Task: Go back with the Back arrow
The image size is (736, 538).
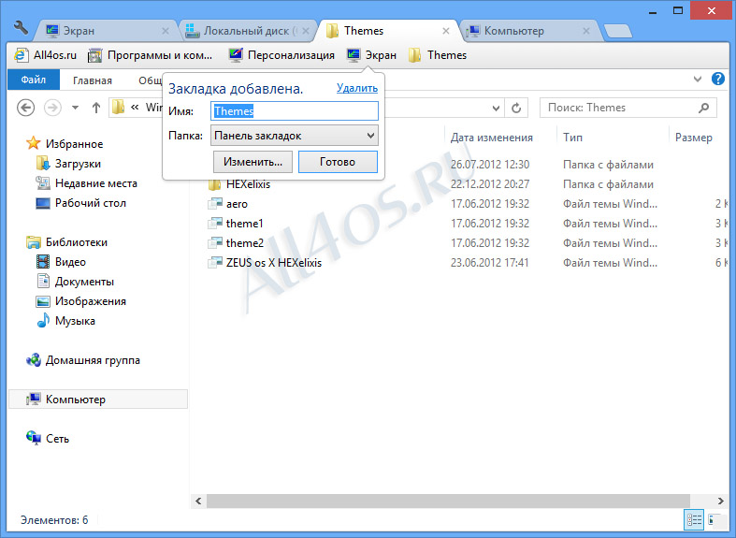Action: (x=26, y=108)
